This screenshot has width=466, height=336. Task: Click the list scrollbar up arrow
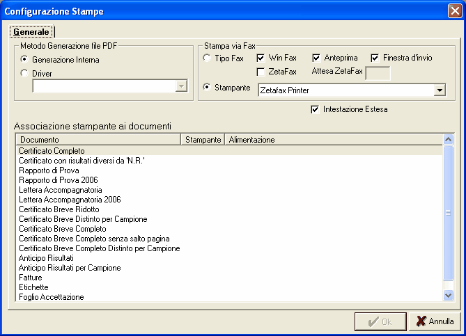(448, 139)
